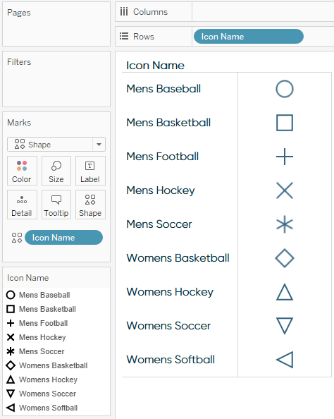Viewport: 334px width, 419px height.
Task: Select the asterisk mark for Mens Soccer
Action: pyautogui.click(x=285, y=224)
